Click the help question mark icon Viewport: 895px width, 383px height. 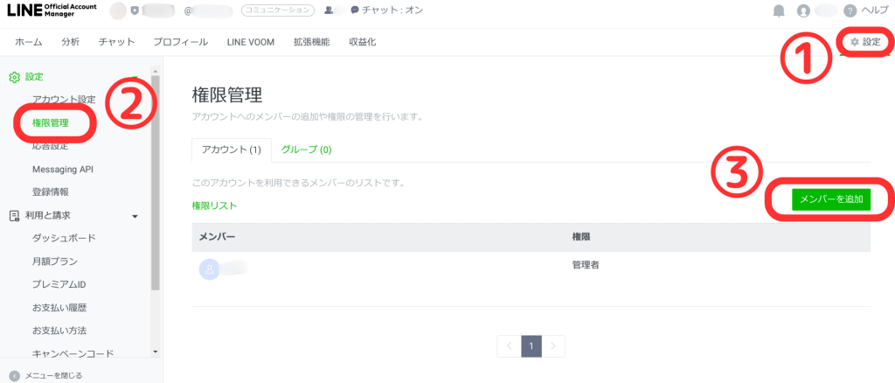[850, 10]
